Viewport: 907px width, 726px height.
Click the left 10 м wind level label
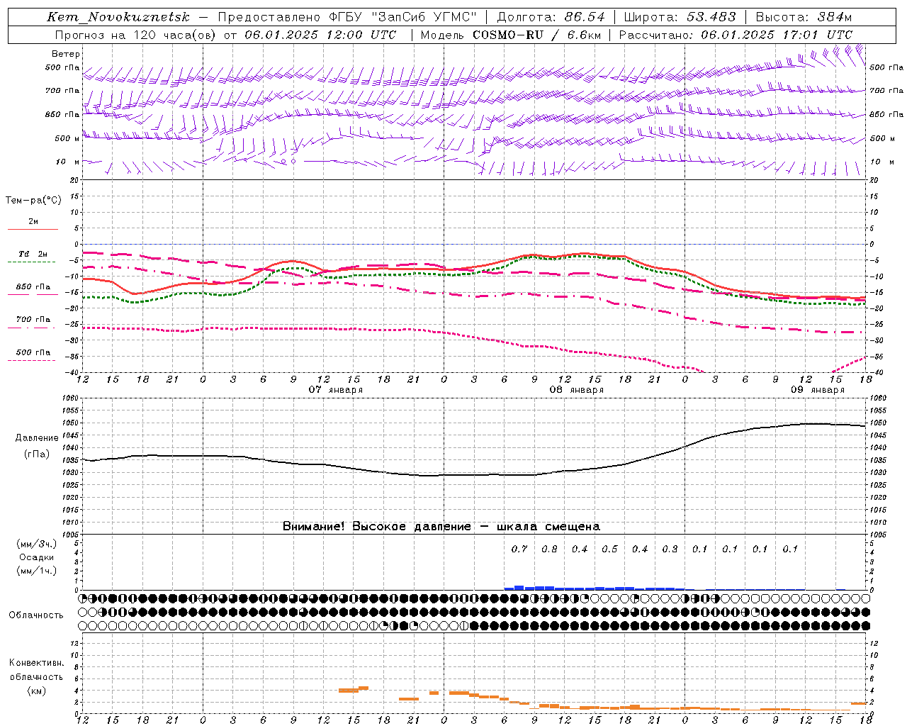[68, 162]
